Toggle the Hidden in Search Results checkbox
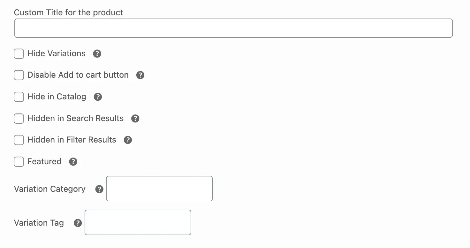The image size is (470, 248). click(19, 119)
